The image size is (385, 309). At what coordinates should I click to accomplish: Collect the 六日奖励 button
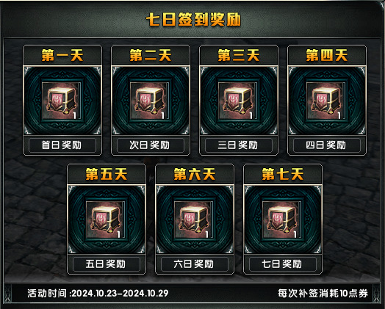click(195, 264)
